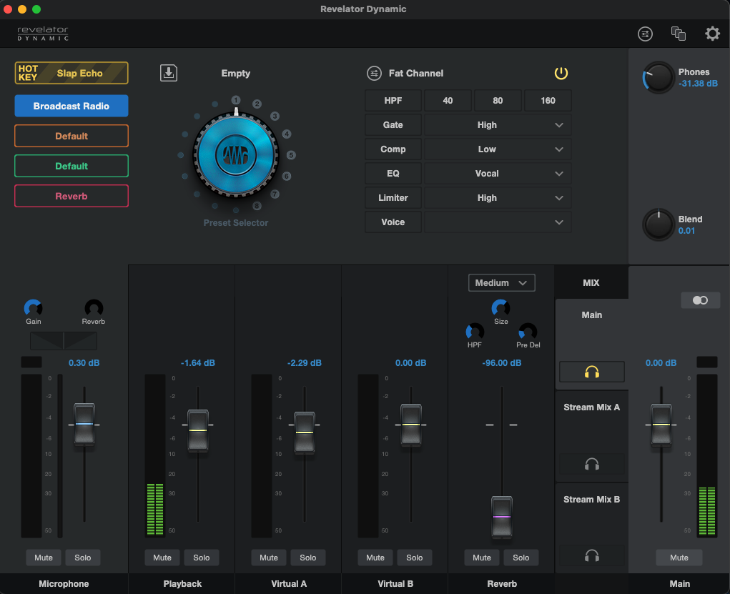Mute the Reverb channel
The width and height of the screenshot is (730, 594).
482,558
